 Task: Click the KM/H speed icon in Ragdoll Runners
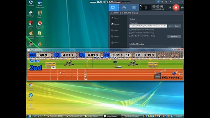pos(32,55)
